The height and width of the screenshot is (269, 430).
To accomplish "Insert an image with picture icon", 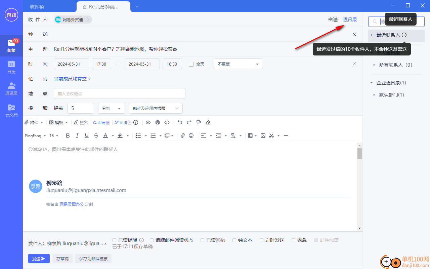I will (x=263, y=136).
